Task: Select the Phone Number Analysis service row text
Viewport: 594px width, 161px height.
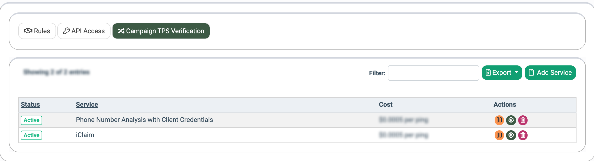Action: pyautogui.click(x=144, y=120)
